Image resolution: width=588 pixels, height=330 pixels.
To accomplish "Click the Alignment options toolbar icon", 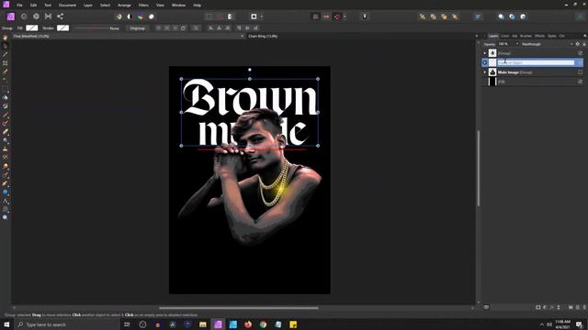I will tap(478, 16).
